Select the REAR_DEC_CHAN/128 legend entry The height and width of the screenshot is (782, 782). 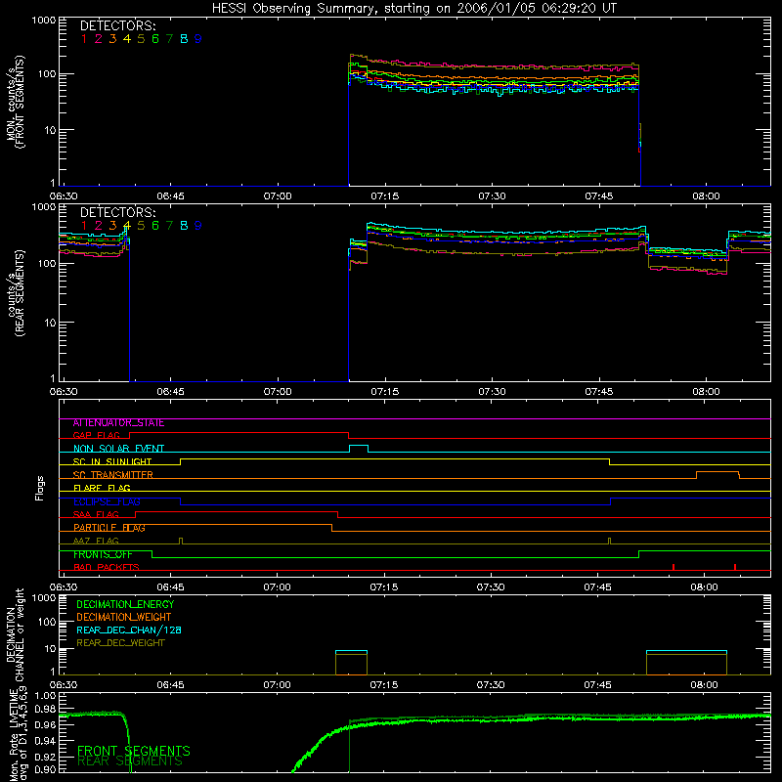pyautogui.click(x=129, y=630)
